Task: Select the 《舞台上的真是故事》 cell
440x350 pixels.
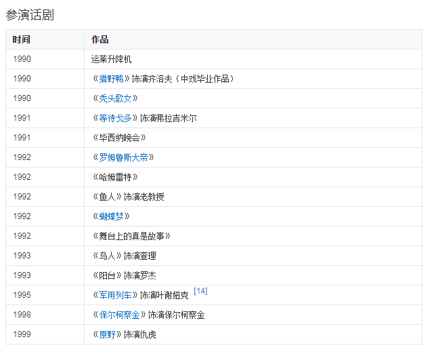Action: [131, 236]
